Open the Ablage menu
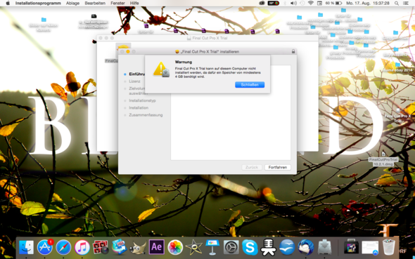This screenshot has height=259, width=415. [x=72, y=4]
